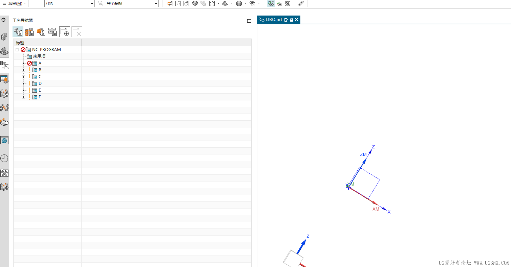Toggle coordinate system eye display

(279, 3)
